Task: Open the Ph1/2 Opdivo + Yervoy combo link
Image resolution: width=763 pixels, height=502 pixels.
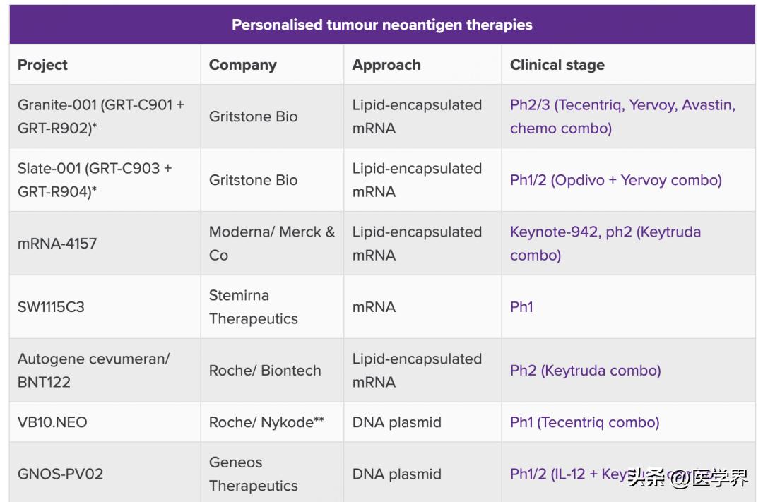Action: (615, 180)
